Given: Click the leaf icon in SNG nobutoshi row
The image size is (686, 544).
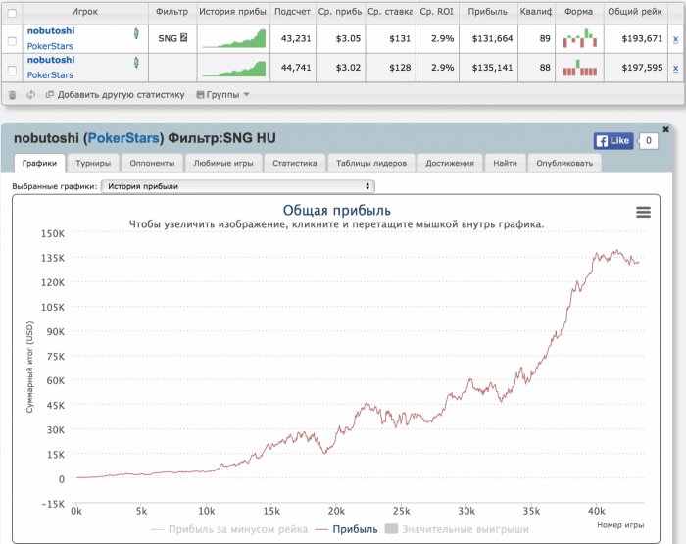Looking at the screenshot, I should 136,33.
